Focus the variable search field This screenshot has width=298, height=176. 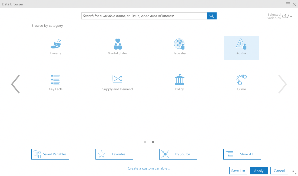144,16
